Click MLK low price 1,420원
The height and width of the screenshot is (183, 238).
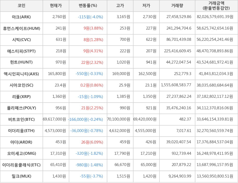pyautogui.click(x=149, y=176)
